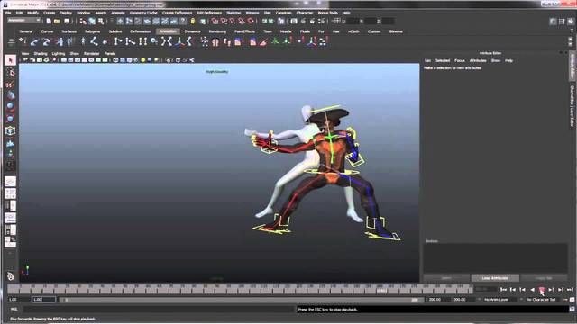Click the New Scene icon
577x324 pixels.
point(49,22)
